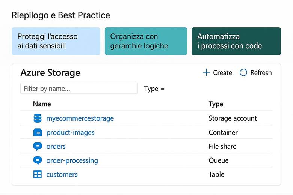This screenshot has width=293, height=195.
Task: Select the 'Automatizza i processi con code' card
Action: click(236, 41)
